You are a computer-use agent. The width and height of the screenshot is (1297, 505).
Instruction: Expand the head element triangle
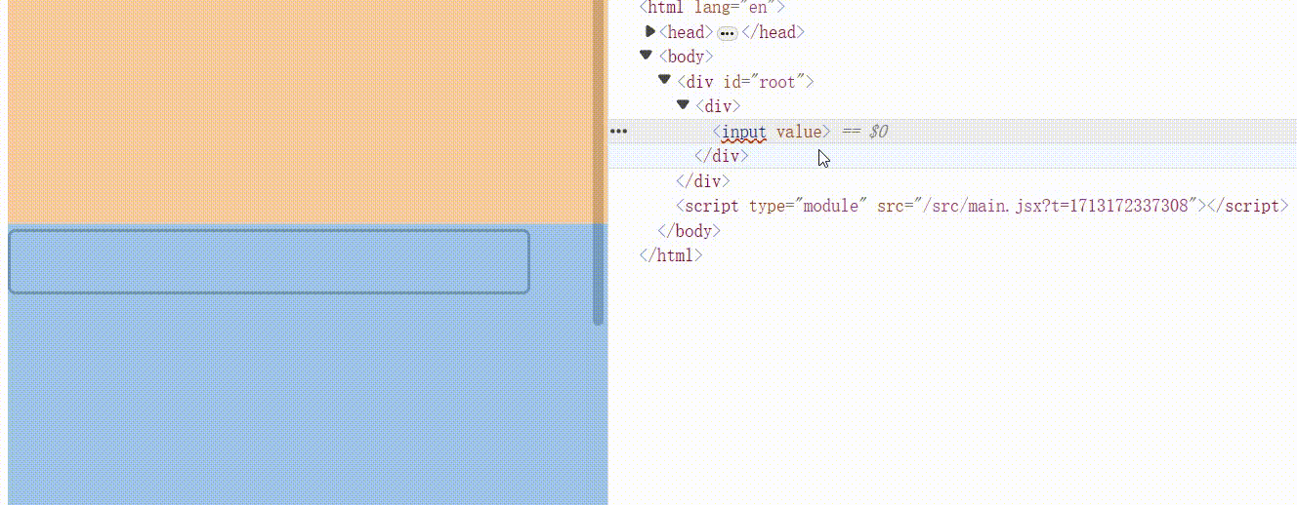(650, 32)
